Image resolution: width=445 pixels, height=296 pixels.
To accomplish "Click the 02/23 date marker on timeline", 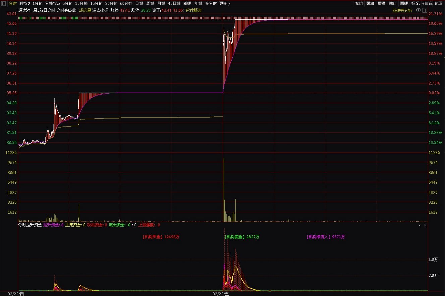I will [x=221, y=294].
